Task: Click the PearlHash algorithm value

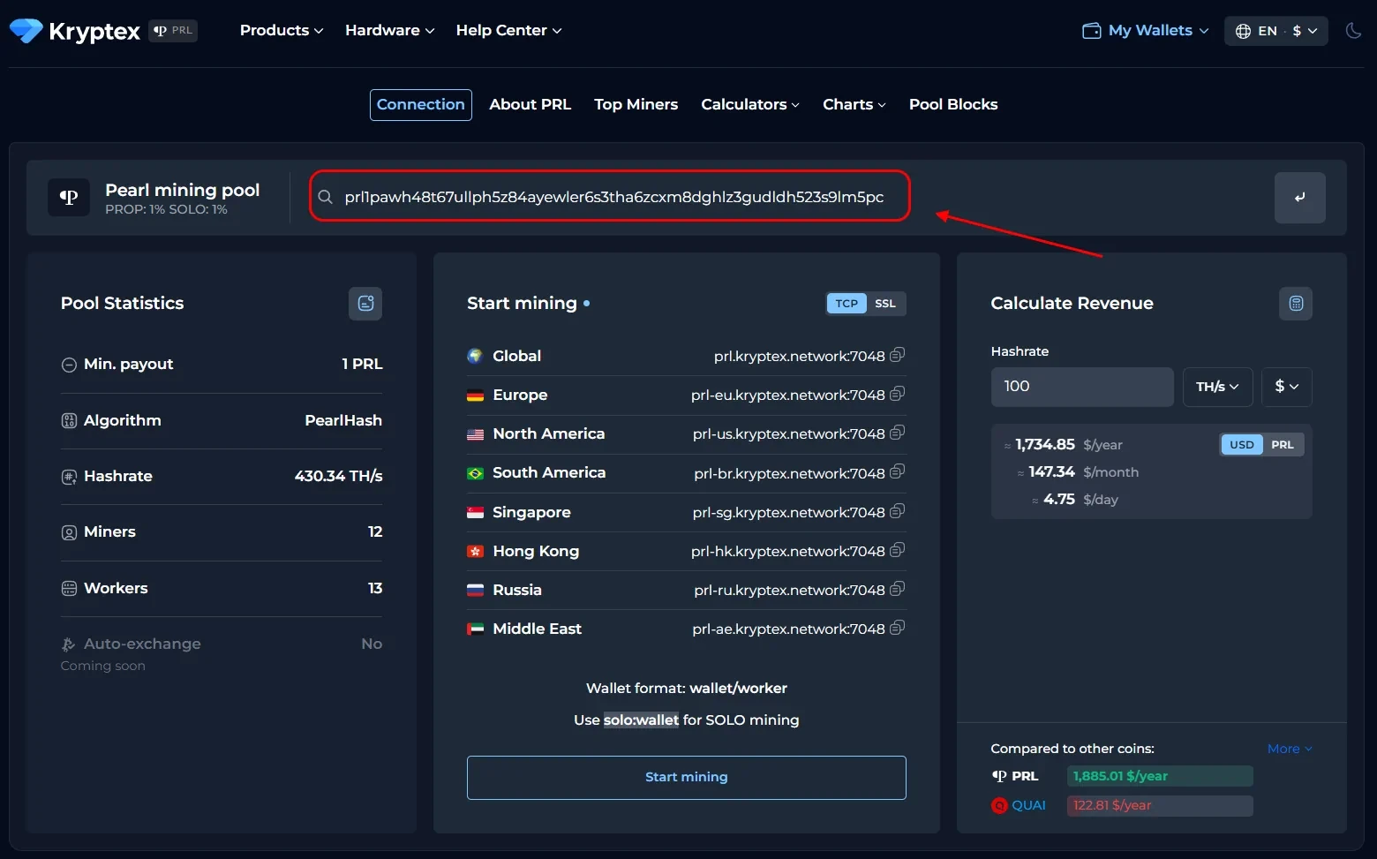Action: click(343, 420)
